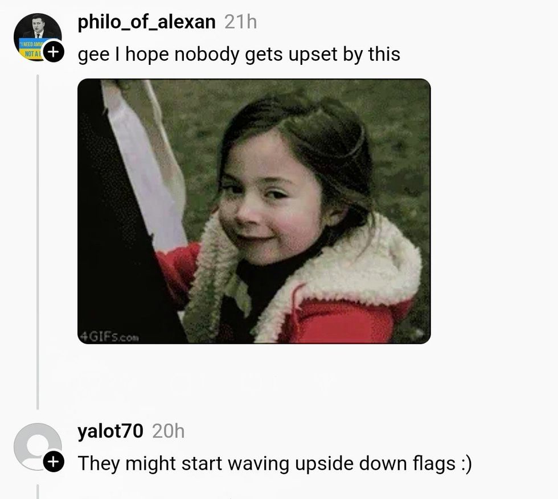558x499 pixels.
Task: Open the smiling girl GIF attachment
Action: [x=254, y=211]
